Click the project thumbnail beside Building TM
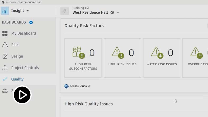The image size is (208, 117). coord(64,11)
